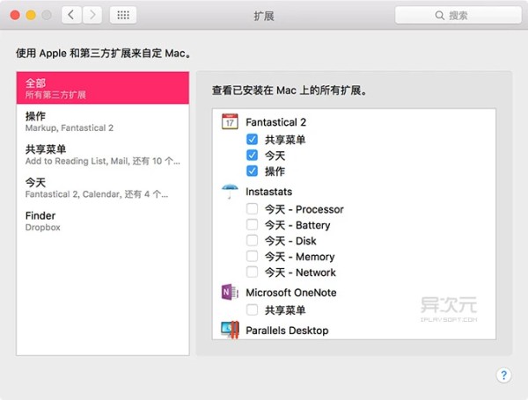Click the Fantastical 2 heading text

point(275,122)
